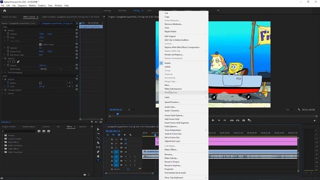The height and width of the screenshot is (180, 320).
Task: Toggle Snap magnet in timeline
Action: 113,135
